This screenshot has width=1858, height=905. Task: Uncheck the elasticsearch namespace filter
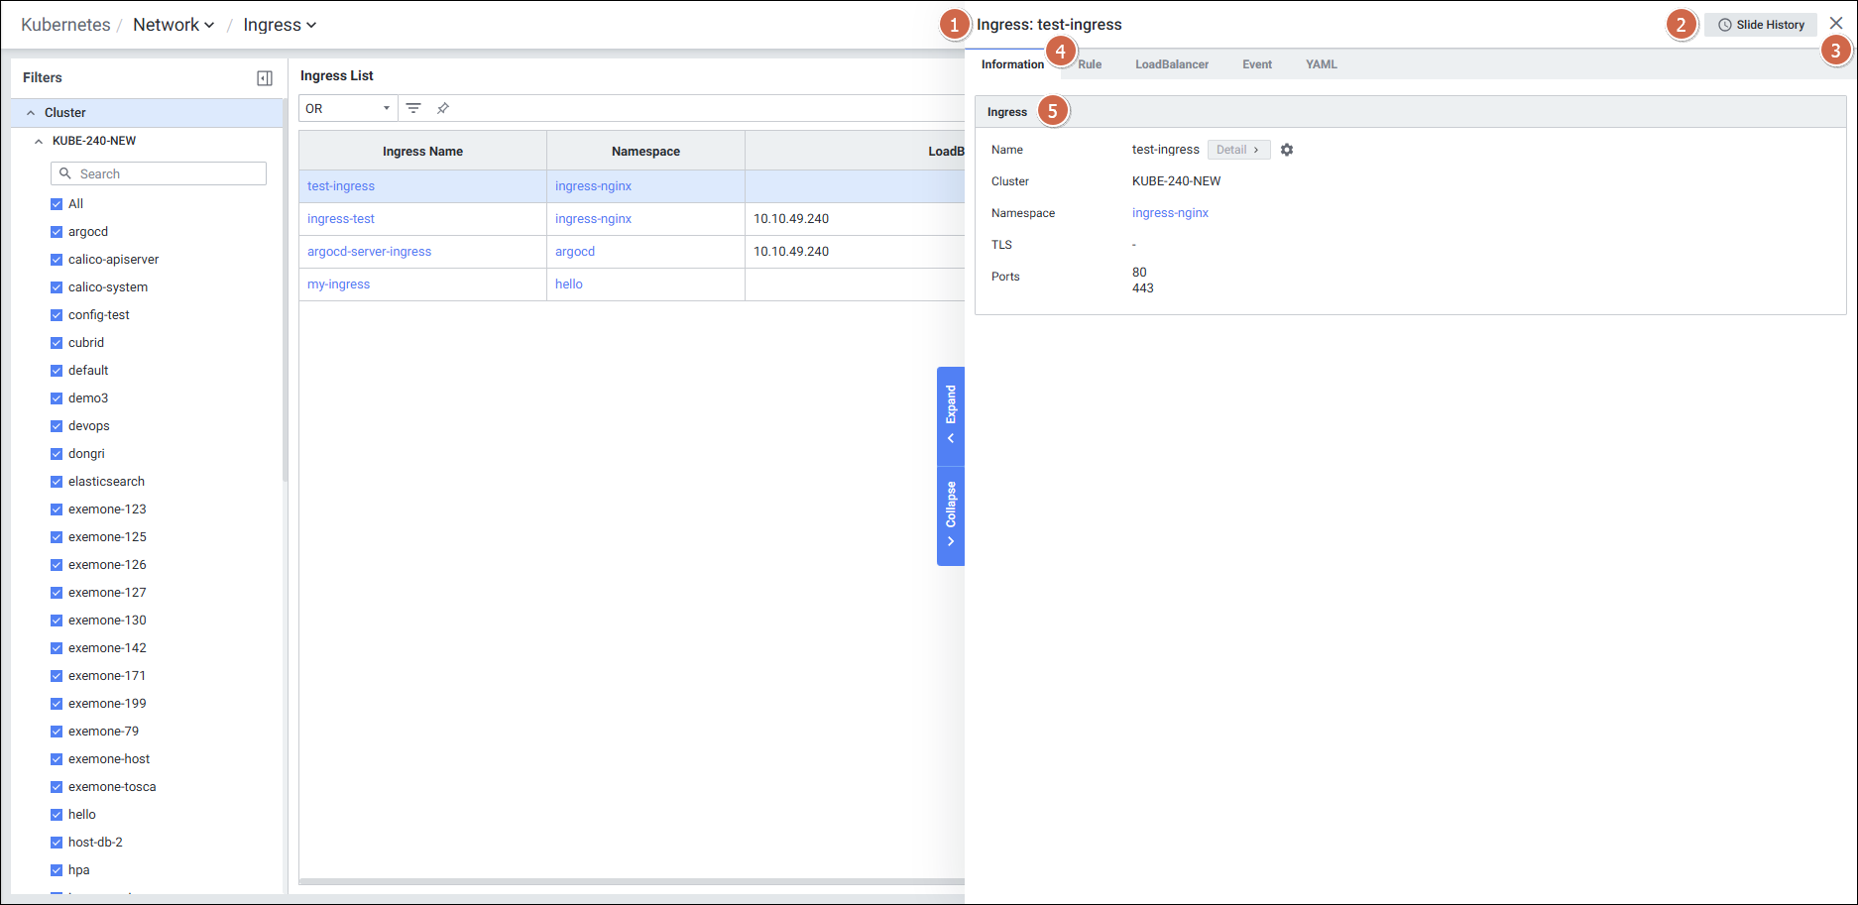tap(57, 482)
